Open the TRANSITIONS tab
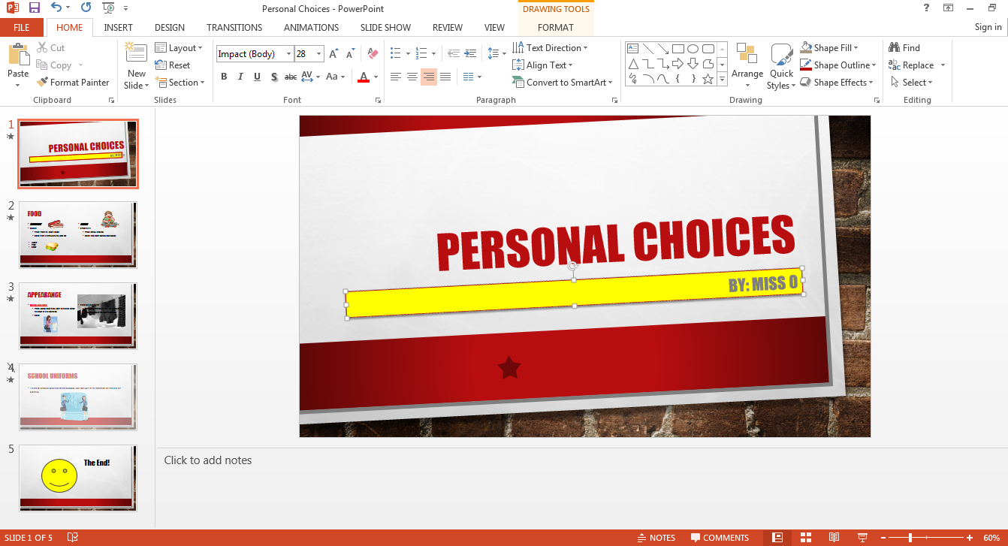The image size is (1008, 546). tap(234, 27)
